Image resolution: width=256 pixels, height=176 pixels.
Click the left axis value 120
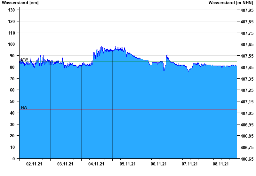[x=11, y=21]
